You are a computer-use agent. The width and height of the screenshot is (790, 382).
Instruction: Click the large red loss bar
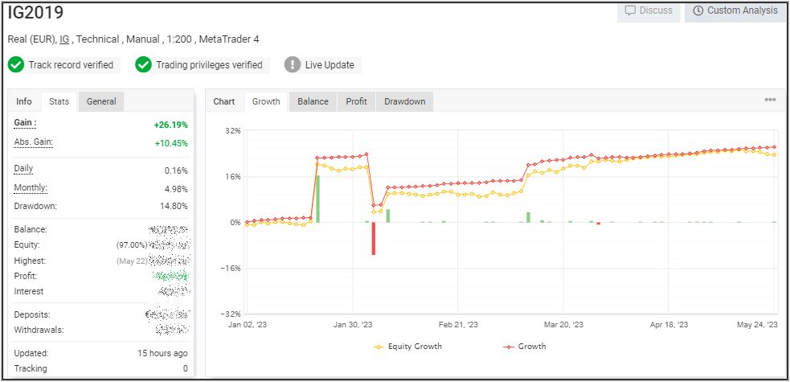point(373,238)
